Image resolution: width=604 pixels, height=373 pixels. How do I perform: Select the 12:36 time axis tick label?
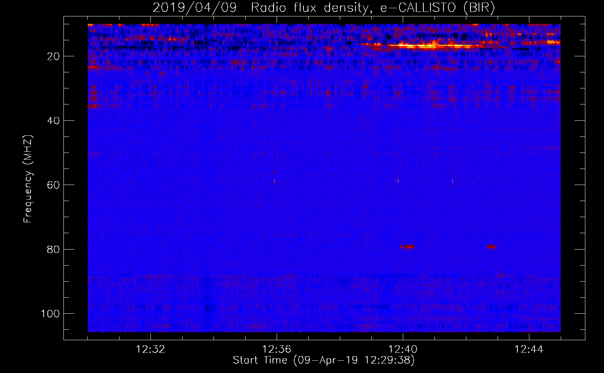[277, 350]
